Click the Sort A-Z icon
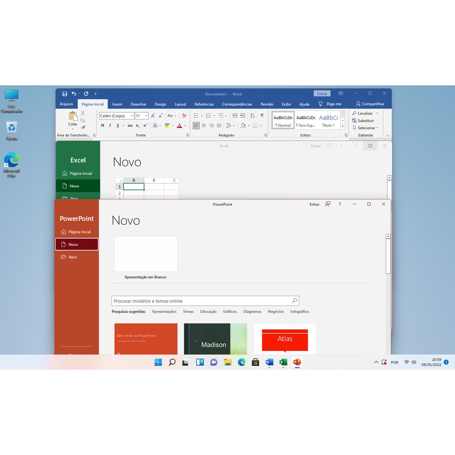This screenshot has width=455, height=455. click(252, 116)
